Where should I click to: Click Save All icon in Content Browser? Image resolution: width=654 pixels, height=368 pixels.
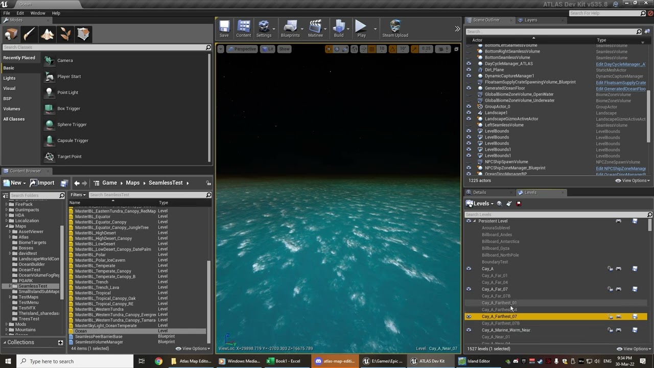click(64, 183)
